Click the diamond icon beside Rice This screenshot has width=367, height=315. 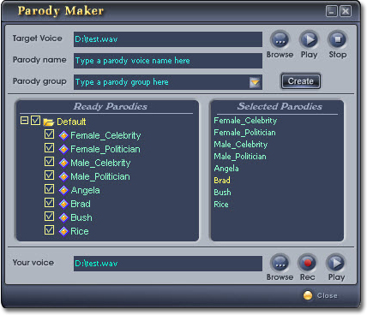[63, 231]
